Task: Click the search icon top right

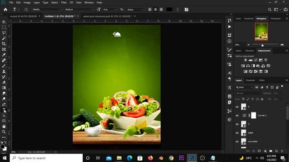Action: pos(270,9)
